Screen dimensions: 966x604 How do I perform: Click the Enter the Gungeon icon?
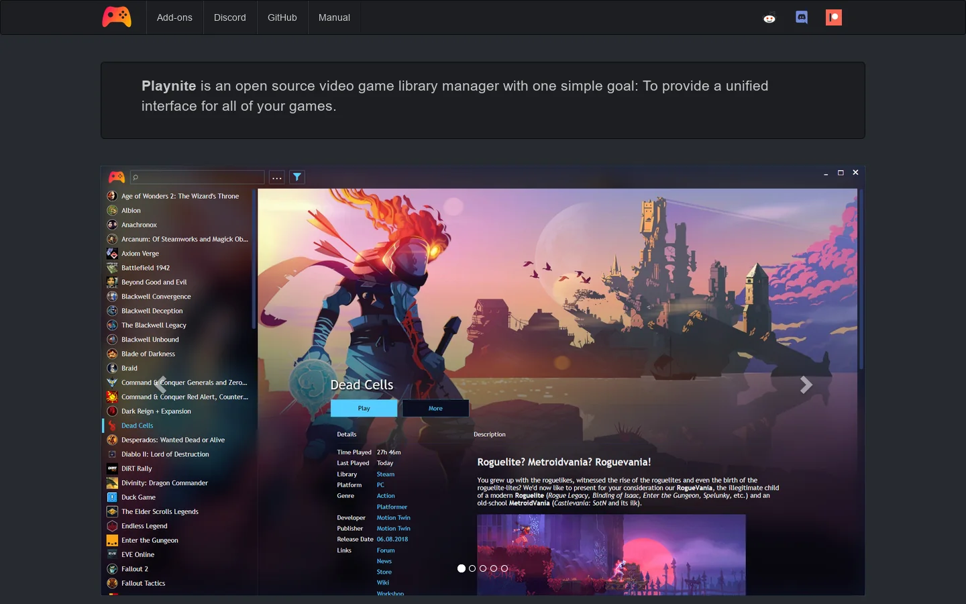tap(112, 540)
